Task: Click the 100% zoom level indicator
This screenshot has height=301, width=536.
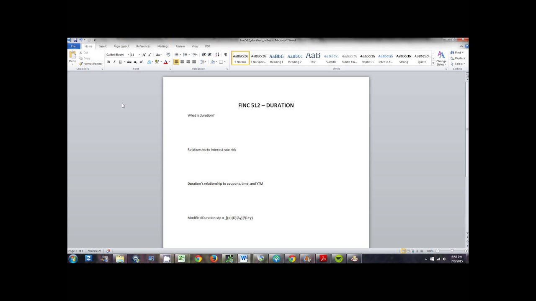Action: click(x=430, y=251)
